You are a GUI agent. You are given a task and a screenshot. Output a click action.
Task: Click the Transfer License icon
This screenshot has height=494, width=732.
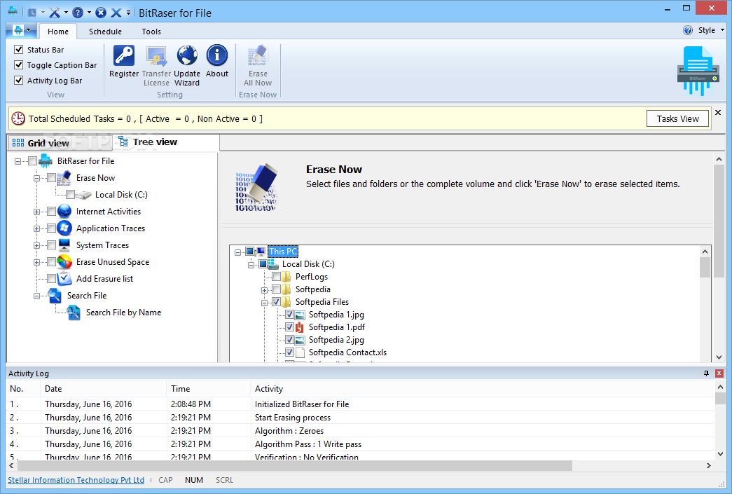click(156, 55)
